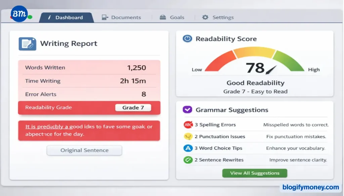
Task: Click the 'Low' gauge label
Action: [197, 70]
